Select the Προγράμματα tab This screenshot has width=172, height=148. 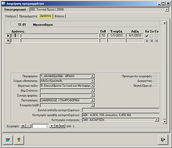[x=28, y=16]
